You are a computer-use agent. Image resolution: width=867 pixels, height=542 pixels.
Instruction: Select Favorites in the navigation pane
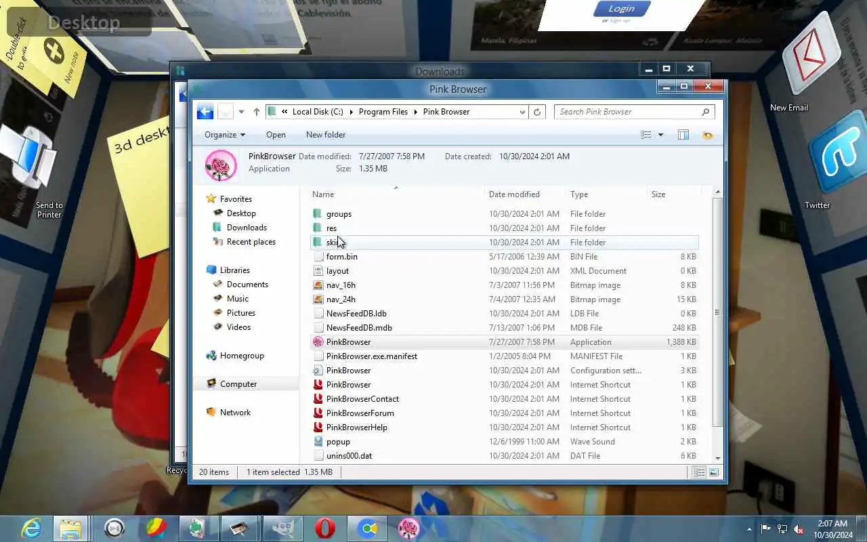236,199
